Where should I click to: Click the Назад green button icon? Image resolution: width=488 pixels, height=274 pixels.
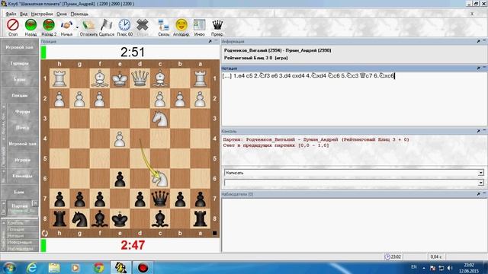pyautogui.click(x=30, y=25)
